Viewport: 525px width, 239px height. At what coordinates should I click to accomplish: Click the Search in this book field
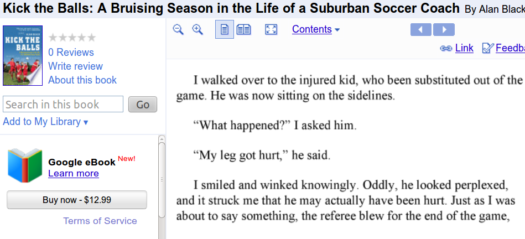point(63,105)
